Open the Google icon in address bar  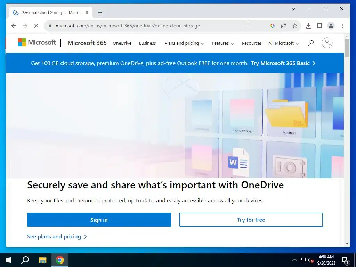tap(273, 26)
